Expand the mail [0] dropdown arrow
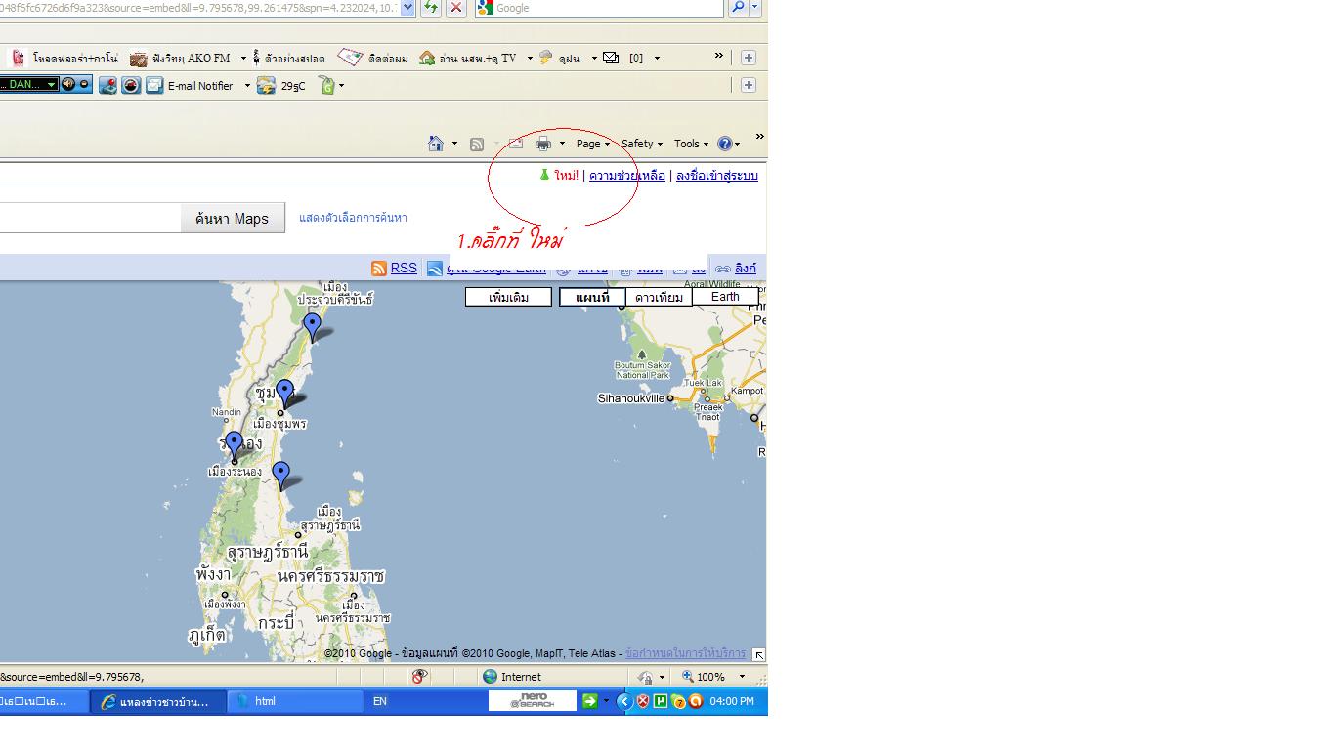This screenshot has width=1329, height=750. [x=657, y=59]
